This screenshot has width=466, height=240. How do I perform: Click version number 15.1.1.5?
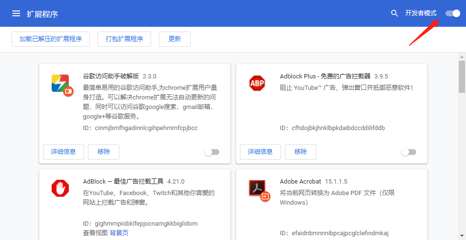(x=336, y=181)
